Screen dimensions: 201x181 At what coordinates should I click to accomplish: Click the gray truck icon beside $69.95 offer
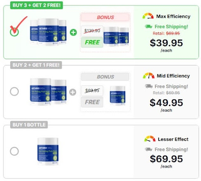tap(149, 149)
